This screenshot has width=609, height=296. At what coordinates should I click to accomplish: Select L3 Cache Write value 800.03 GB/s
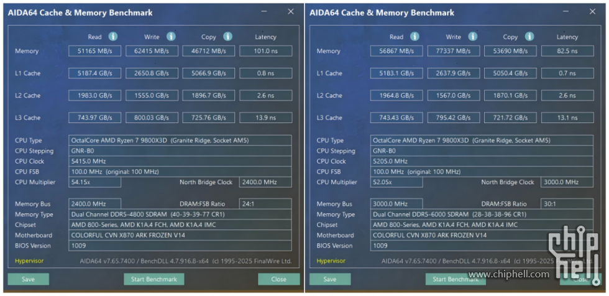152,118
